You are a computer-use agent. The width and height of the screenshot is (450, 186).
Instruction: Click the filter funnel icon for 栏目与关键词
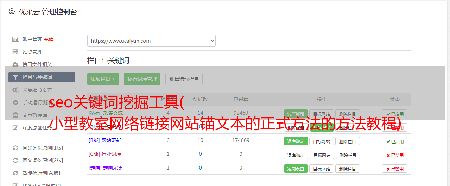coord(15,77)
